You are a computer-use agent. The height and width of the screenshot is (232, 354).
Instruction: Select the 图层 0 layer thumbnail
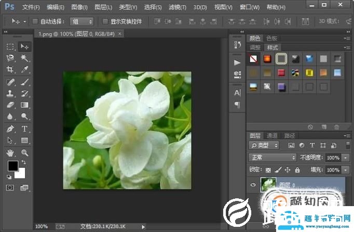[x=268, y=185]
